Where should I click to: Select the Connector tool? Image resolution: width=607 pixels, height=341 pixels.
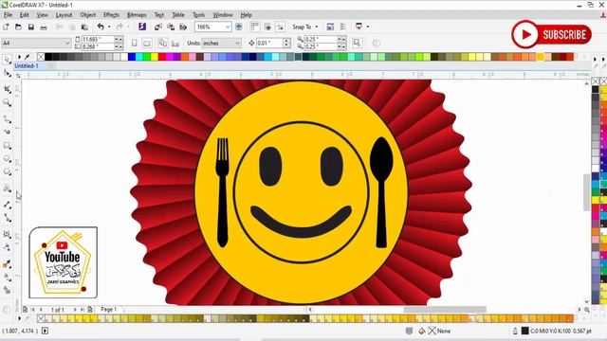tap(7, 218)
